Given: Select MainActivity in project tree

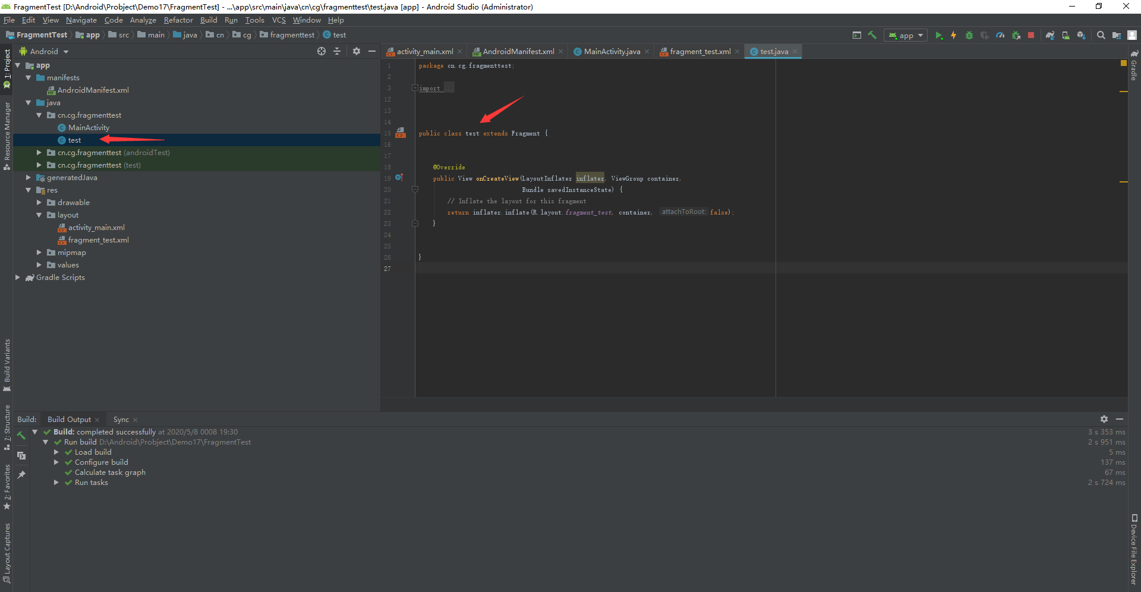Looking at the screenshot, I should coord(89,128).
